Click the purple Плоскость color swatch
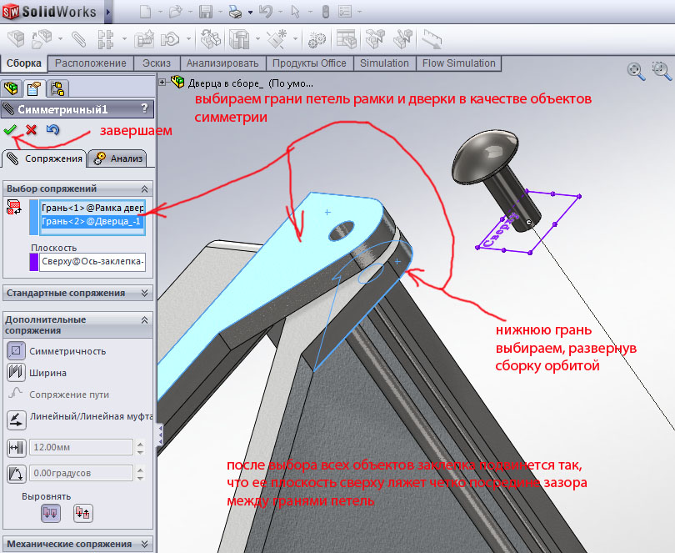The width and height of the screenshot is (675, 553). point(34,262)
